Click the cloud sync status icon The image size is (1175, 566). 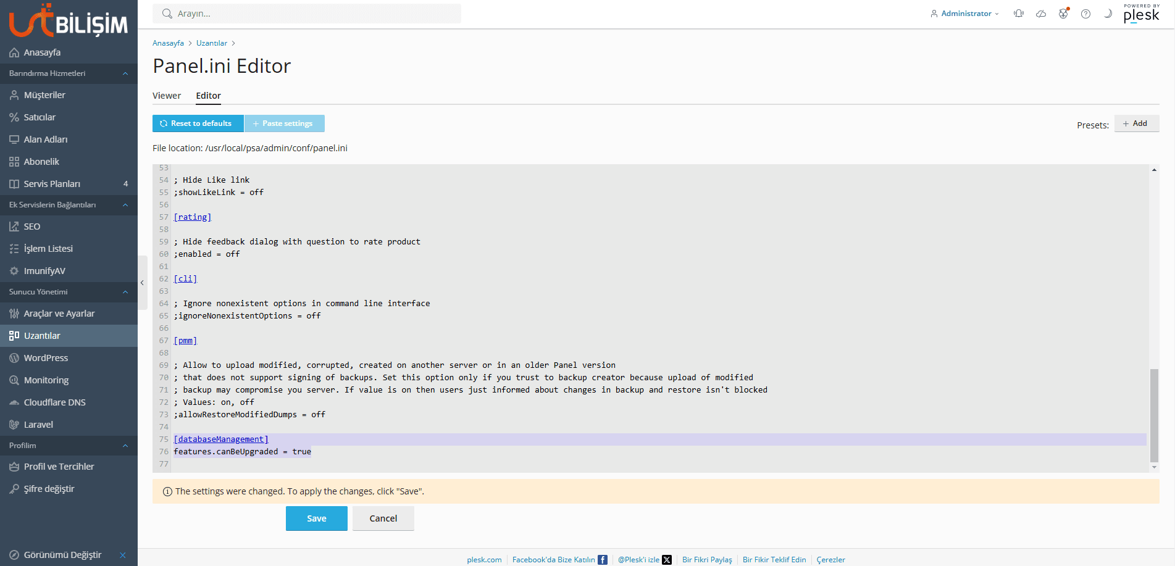(x=1041, y=14)
